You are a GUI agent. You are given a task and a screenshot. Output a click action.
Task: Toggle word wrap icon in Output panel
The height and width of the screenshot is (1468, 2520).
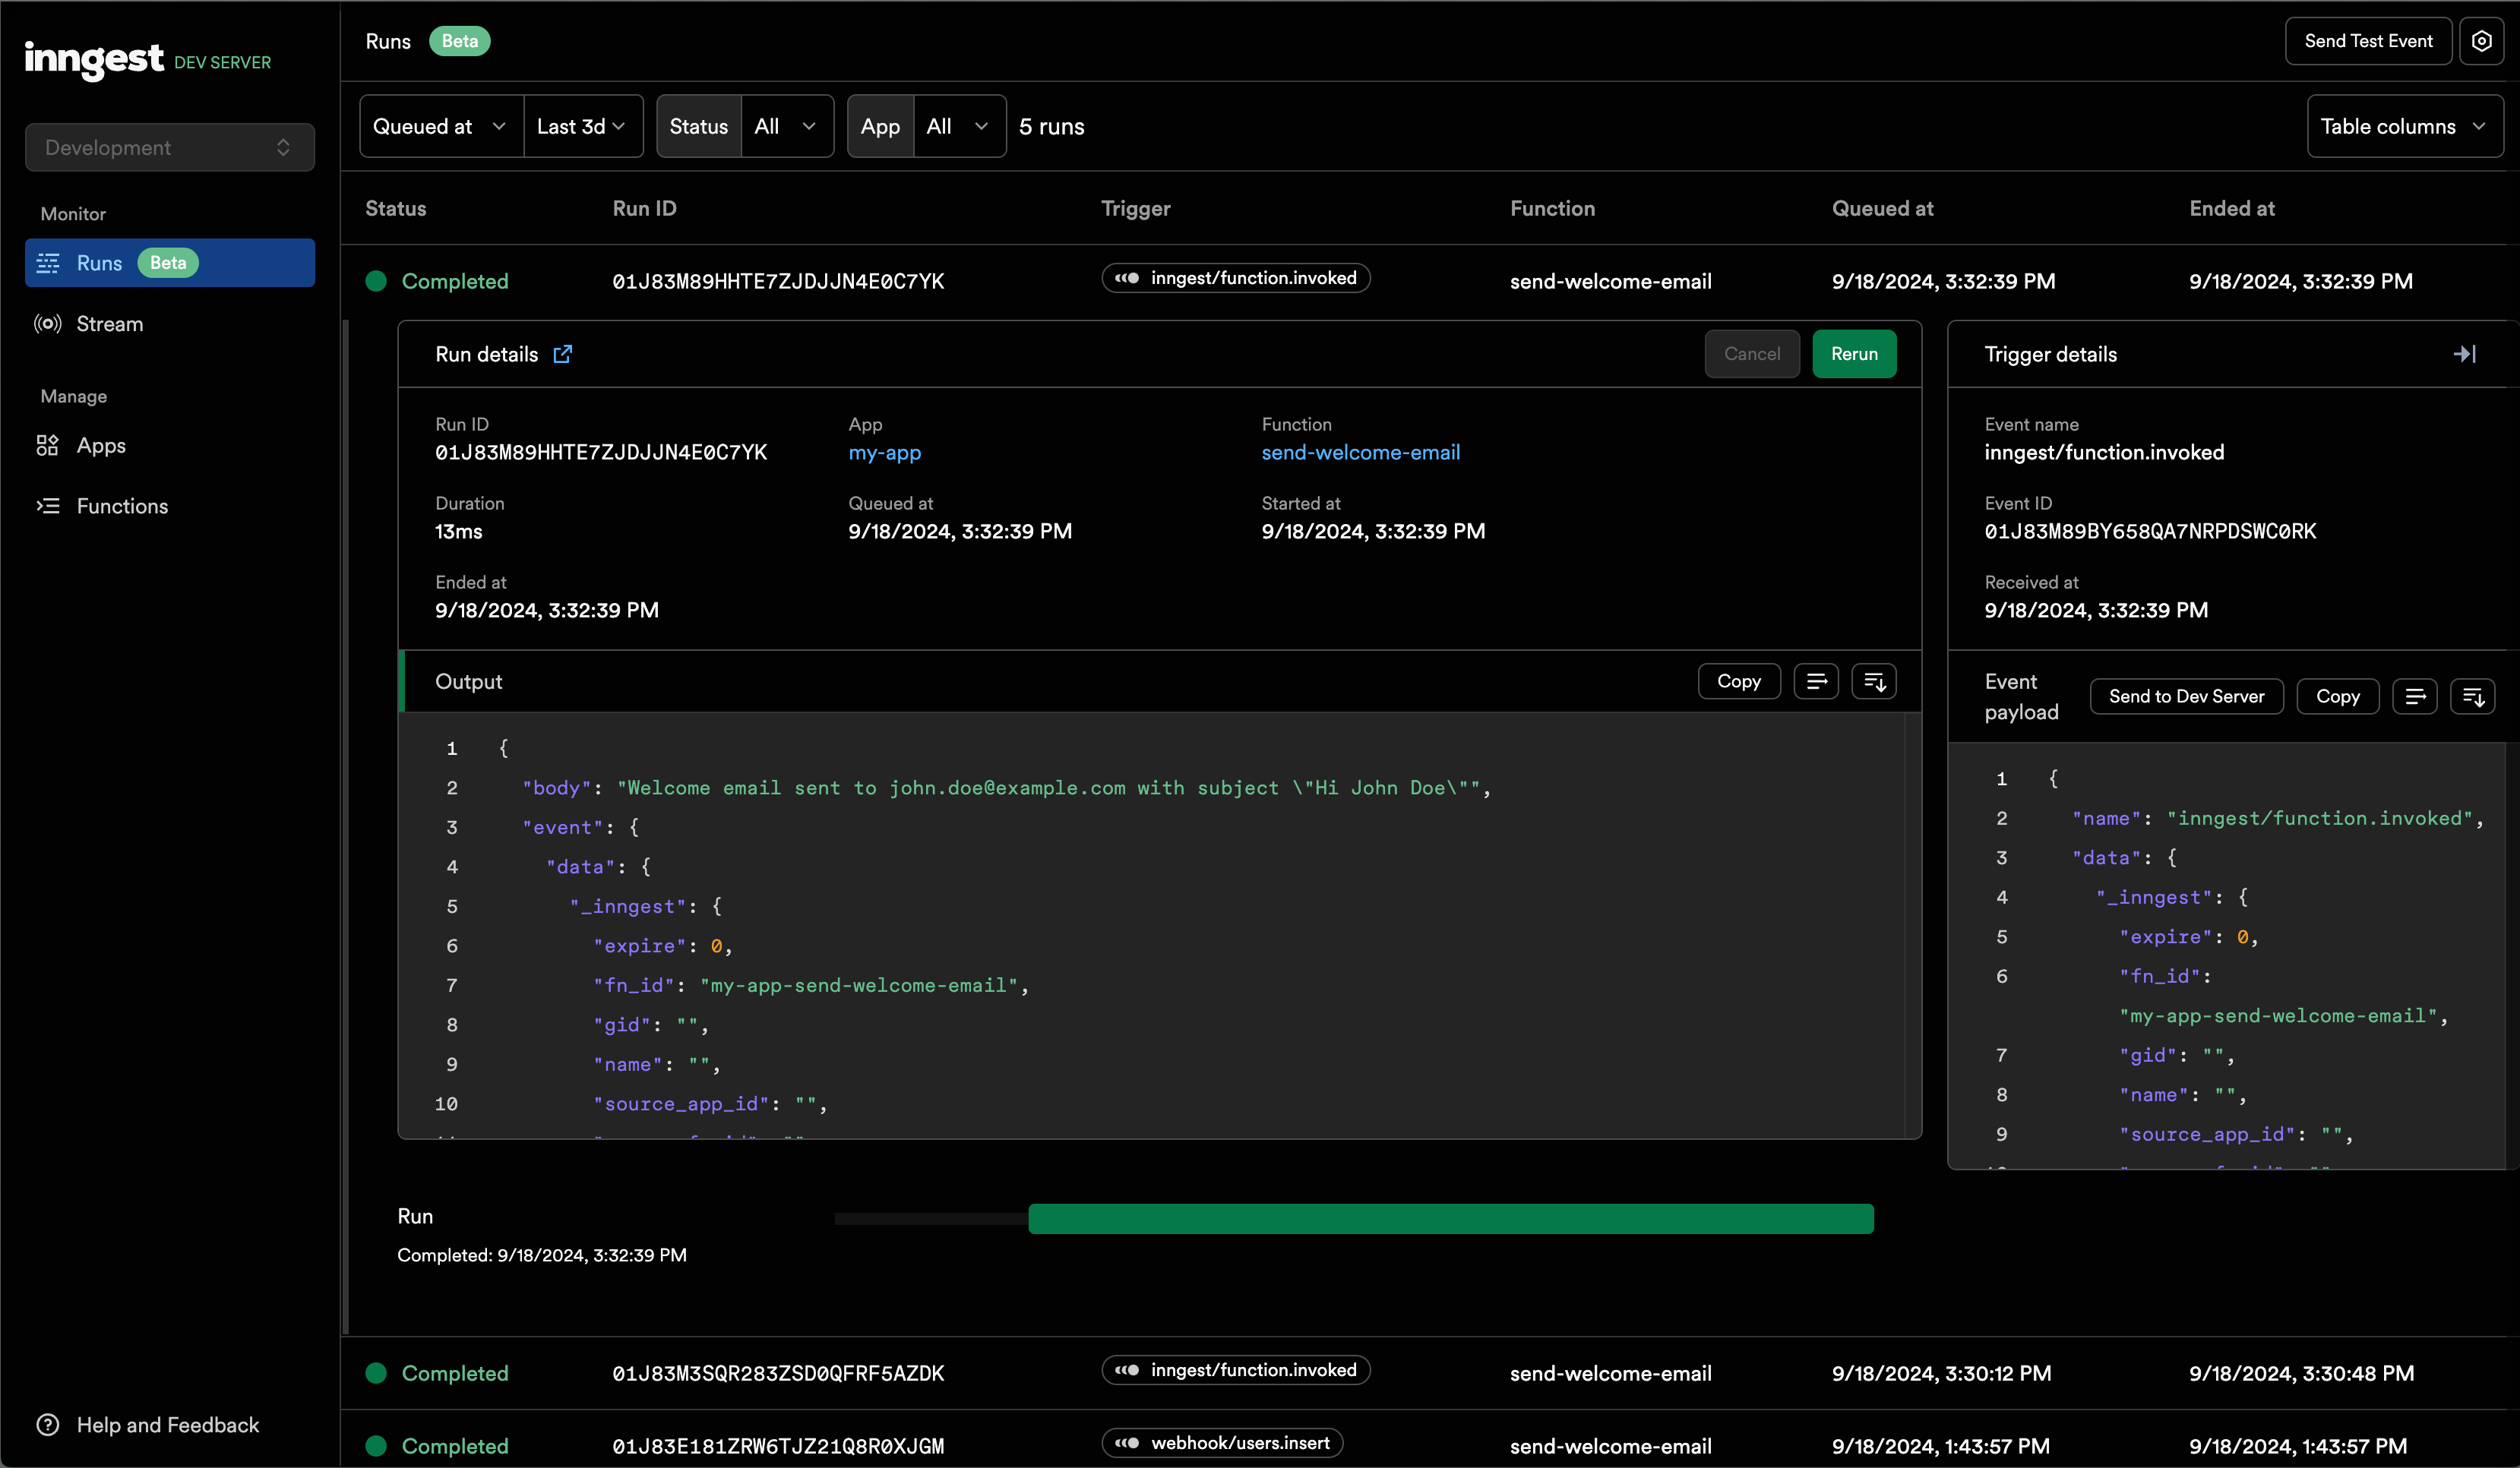1816,681
